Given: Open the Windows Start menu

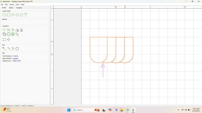Looking at the screenshot, I should click(x=69, y=110).
